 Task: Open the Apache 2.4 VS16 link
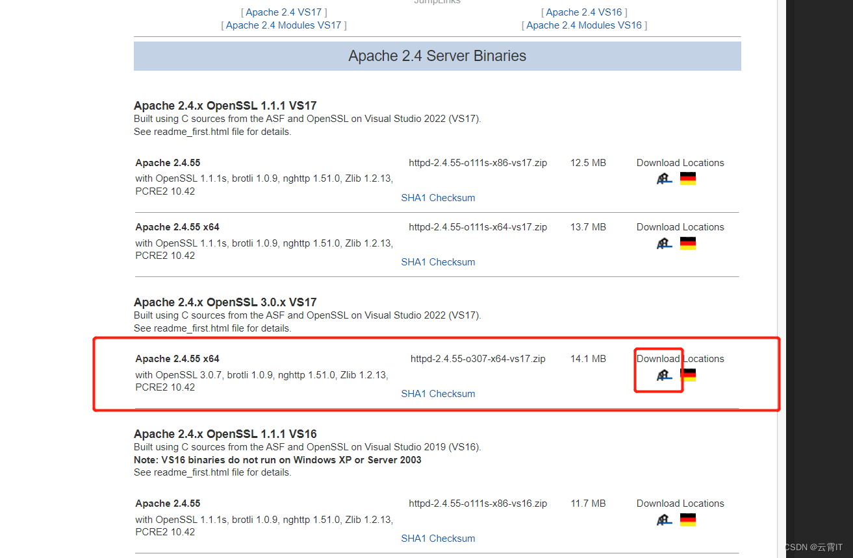(x=583, y=12)
